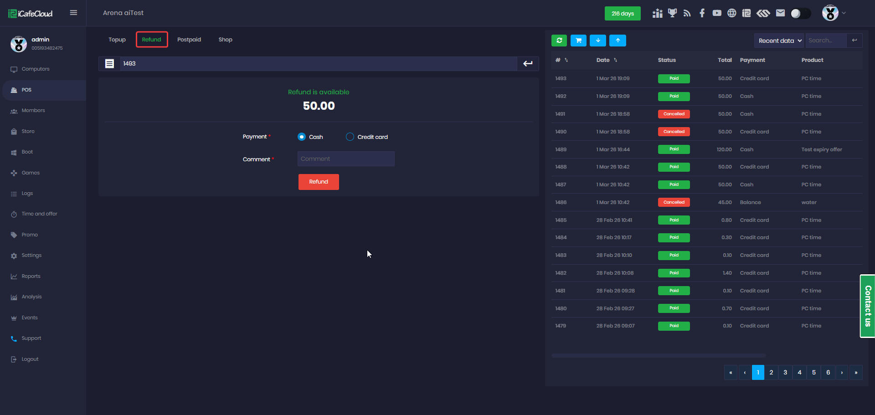Viewport: 875px width, 415px height.
Task: Open Time and offer in sidebar
Action: (39, 214)
